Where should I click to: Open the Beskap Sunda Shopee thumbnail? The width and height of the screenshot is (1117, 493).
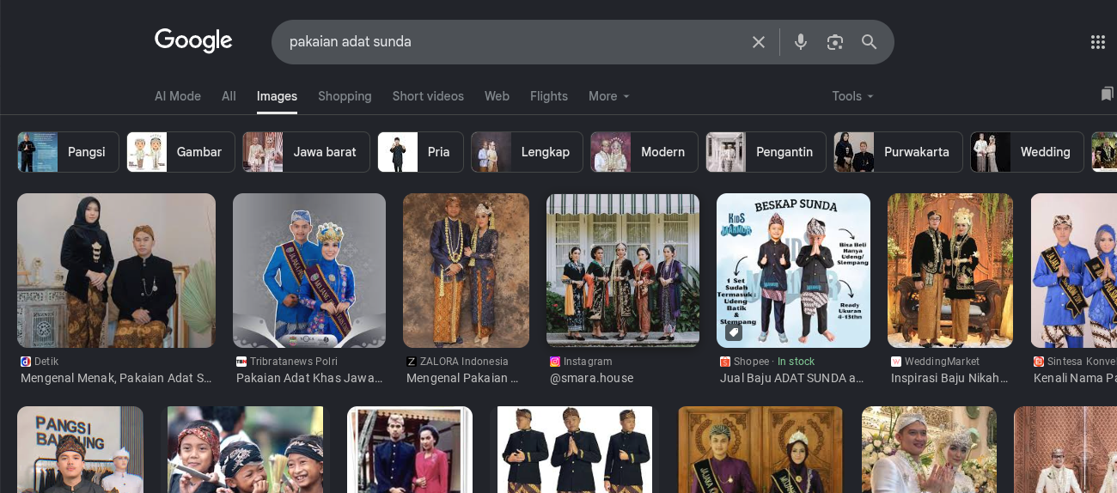[793, 271]
